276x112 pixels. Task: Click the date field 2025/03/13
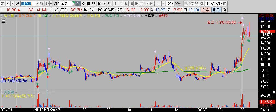[214, 3]
